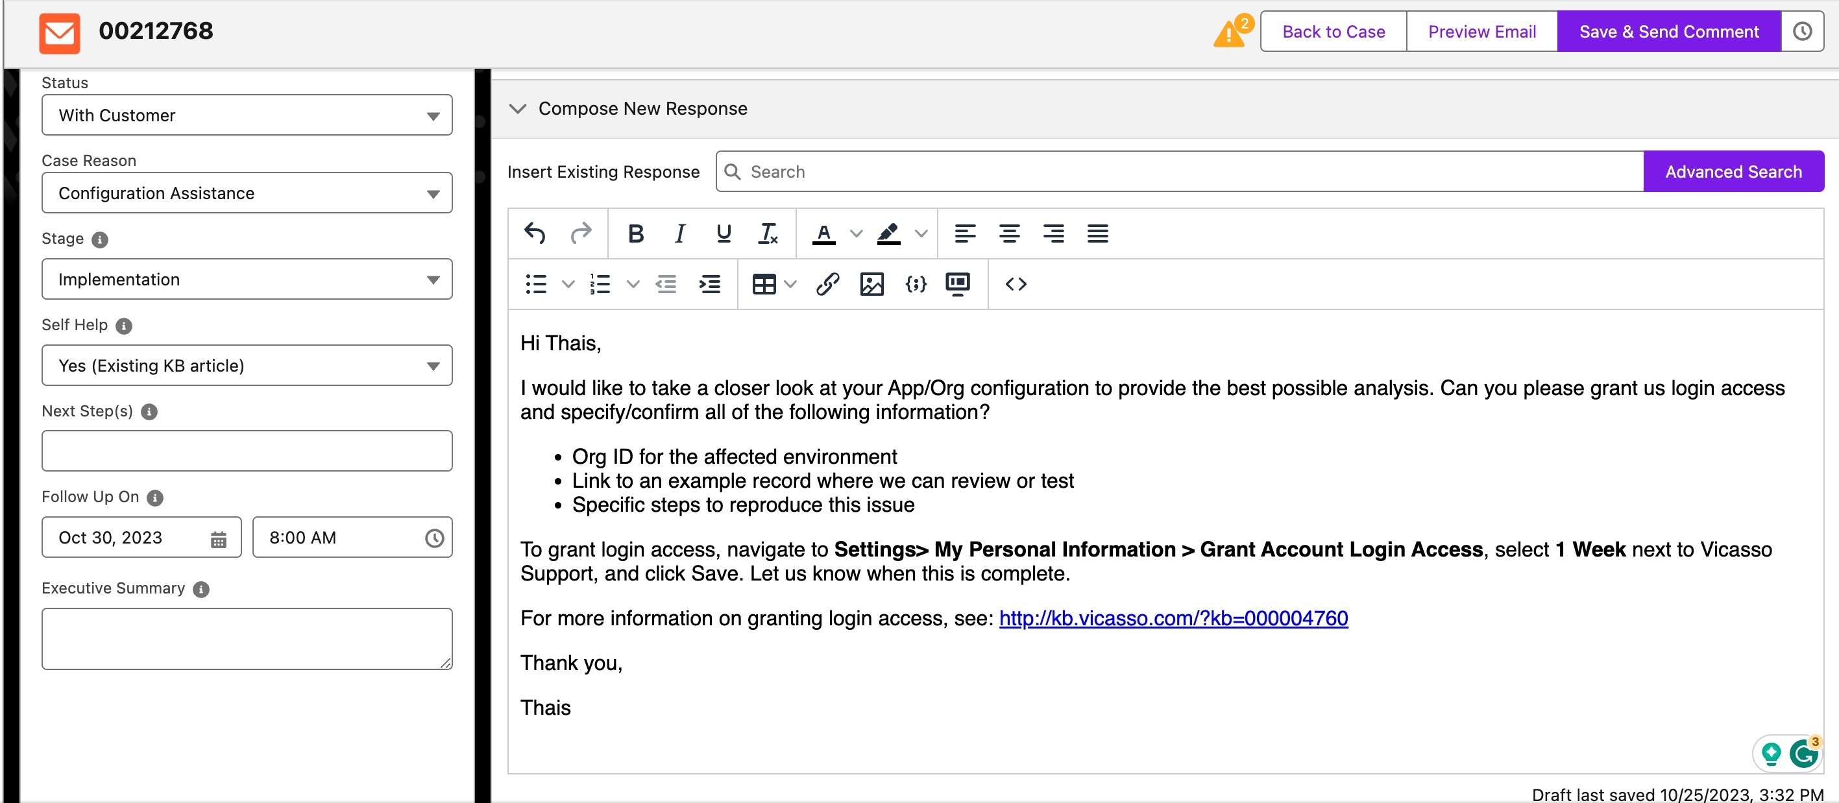Apply italic formatting in the editor
The image size is (1839, 803).
pyautogui.click(x=679, y=233)
